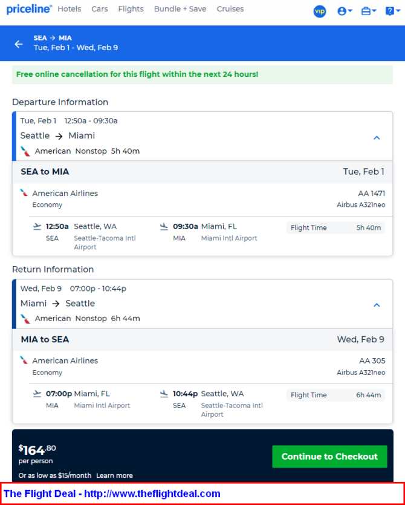The image size is (405, 505).
Task: Open the Cruises page
Action: pyautogui.click(x=230, y=9)
